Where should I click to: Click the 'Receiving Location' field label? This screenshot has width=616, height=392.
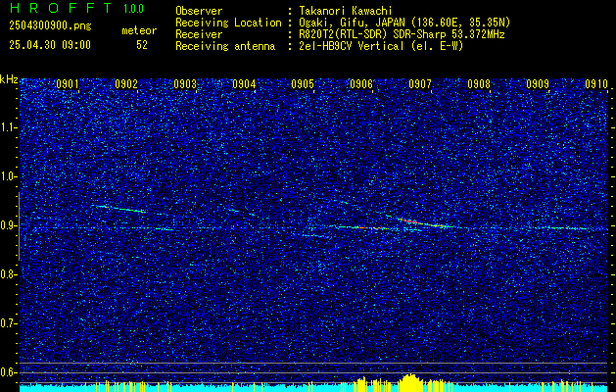pyautogui.click(x=228, y=23)
